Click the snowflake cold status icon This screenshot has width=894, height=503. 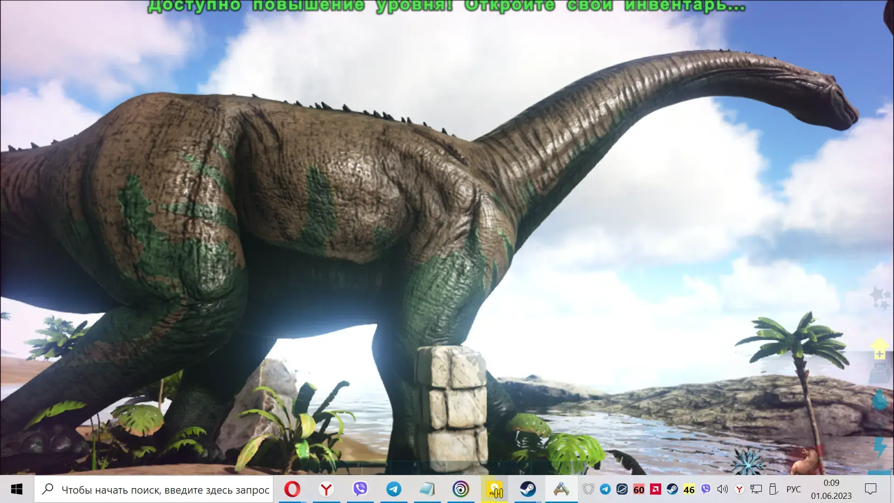[748, 462]
